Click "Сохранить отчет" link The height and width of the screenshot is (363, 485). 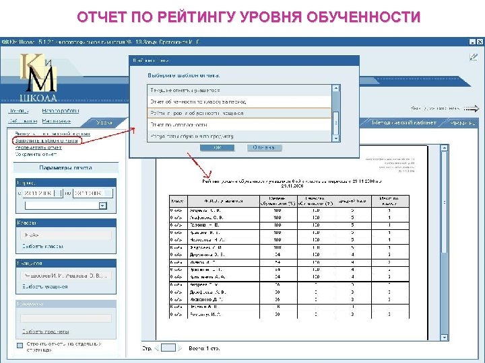click(36, 154)
